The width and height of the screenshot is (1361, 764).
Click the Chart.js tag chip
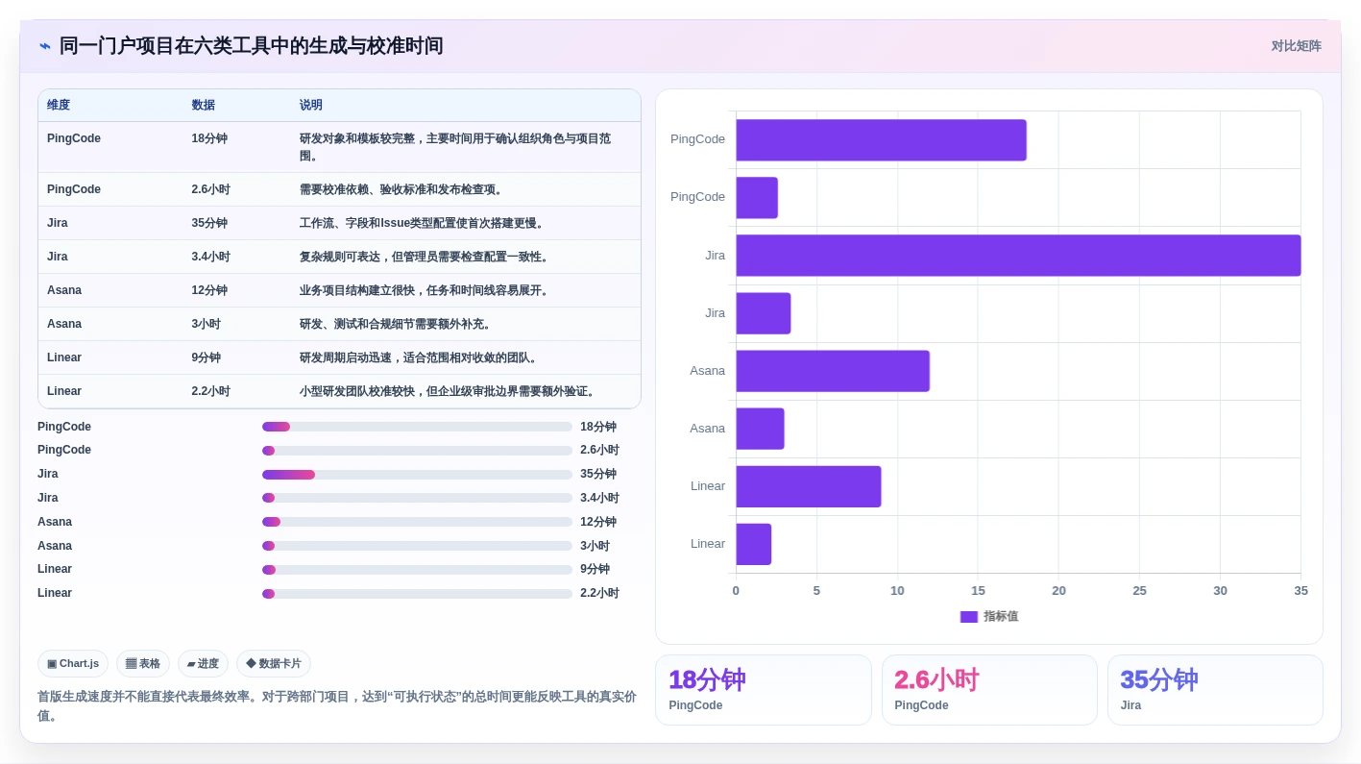(x=73, y=664)
